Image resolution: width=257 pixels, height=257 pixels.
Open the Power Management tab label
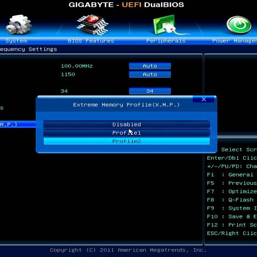(234, 41)
